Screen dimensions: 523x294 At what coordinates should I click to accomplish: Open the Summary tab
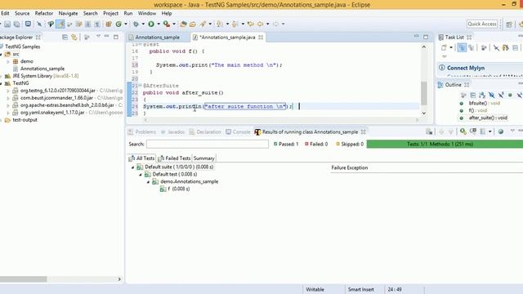click(203, 158)
